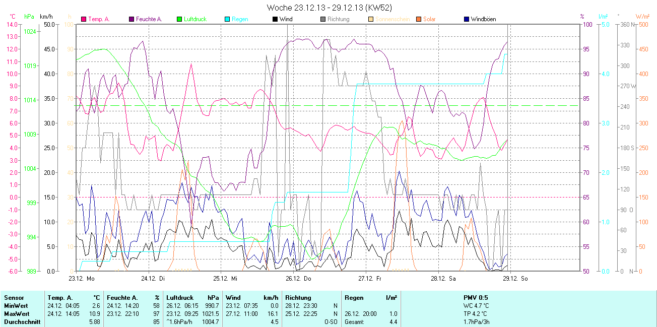Viewport: 657px width, 327px height.
Task: Click the gray Richtung legend swatch
Action: 323,19
